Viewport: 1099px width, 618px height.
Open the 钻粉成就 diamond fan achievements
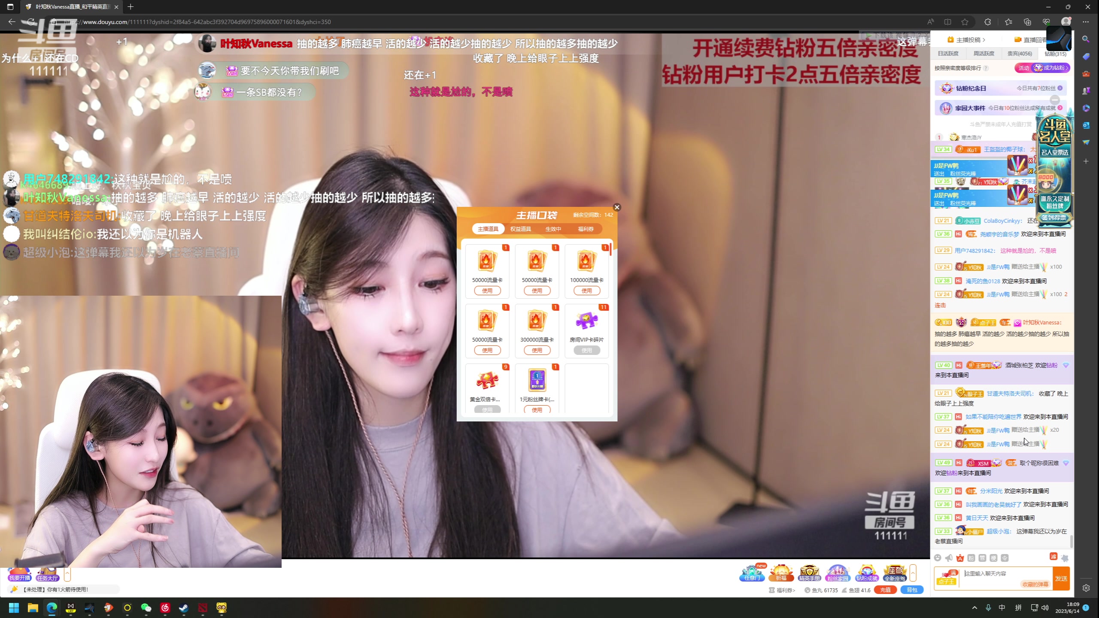(867, 573)
